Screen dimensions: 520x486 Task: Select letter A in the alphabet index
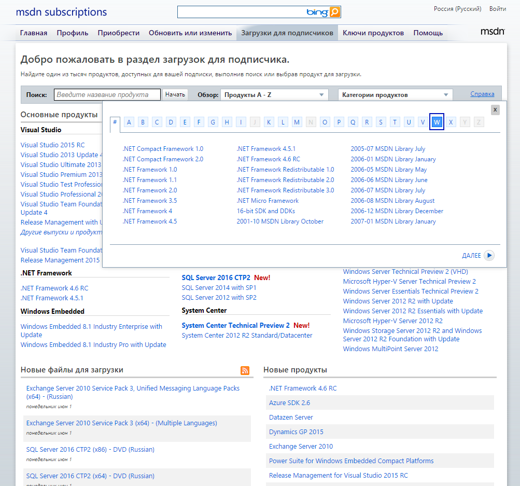[129, 122]
